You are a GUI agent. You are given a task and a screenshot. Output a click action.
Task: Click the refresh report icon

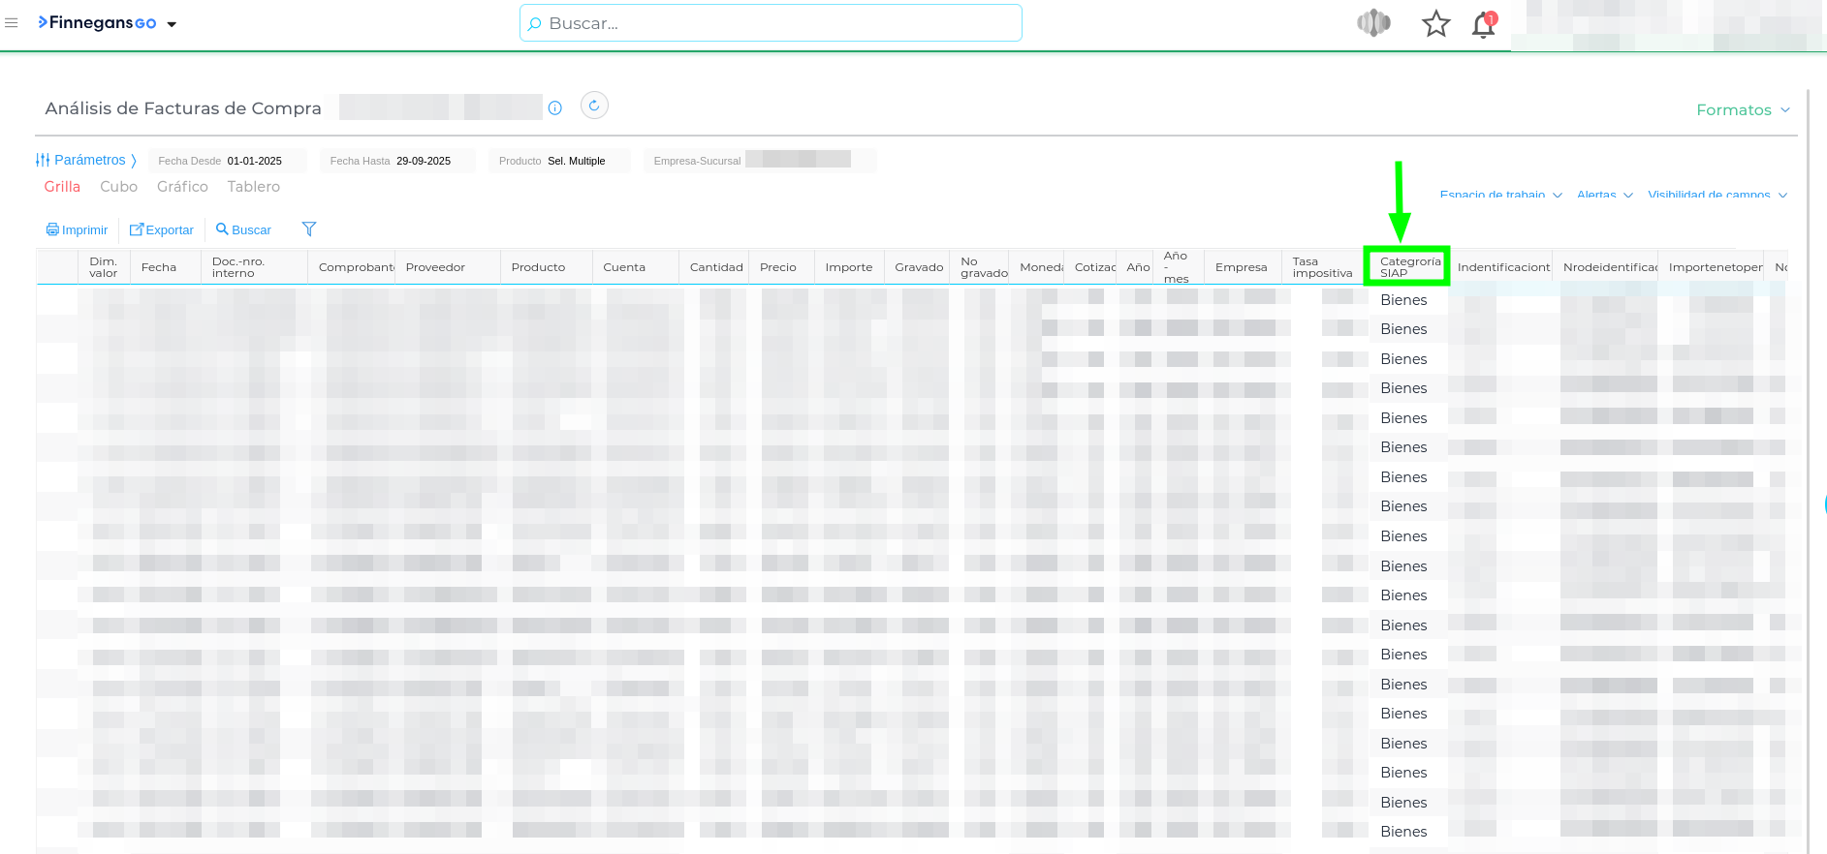594,106
